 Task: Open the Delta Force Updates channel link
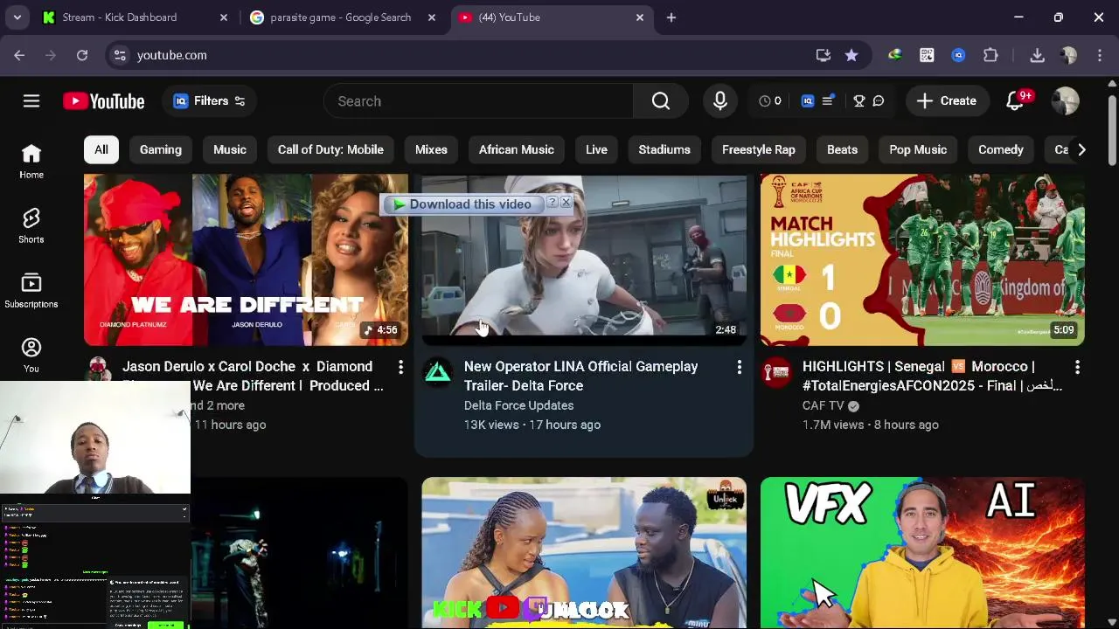click(x=518, y=405)
